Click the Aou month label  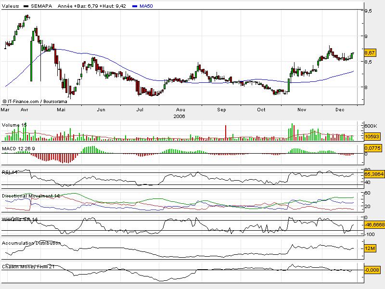(181, 110)
